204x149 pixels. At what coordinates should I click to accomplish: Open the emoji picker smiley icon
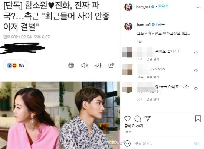pos(127,143)
